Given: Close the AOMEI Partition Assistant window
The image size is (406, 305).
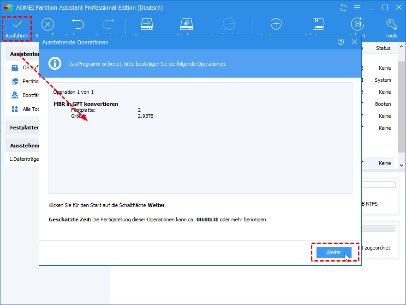Looking at the screenshot, I should tap(399, 7).
